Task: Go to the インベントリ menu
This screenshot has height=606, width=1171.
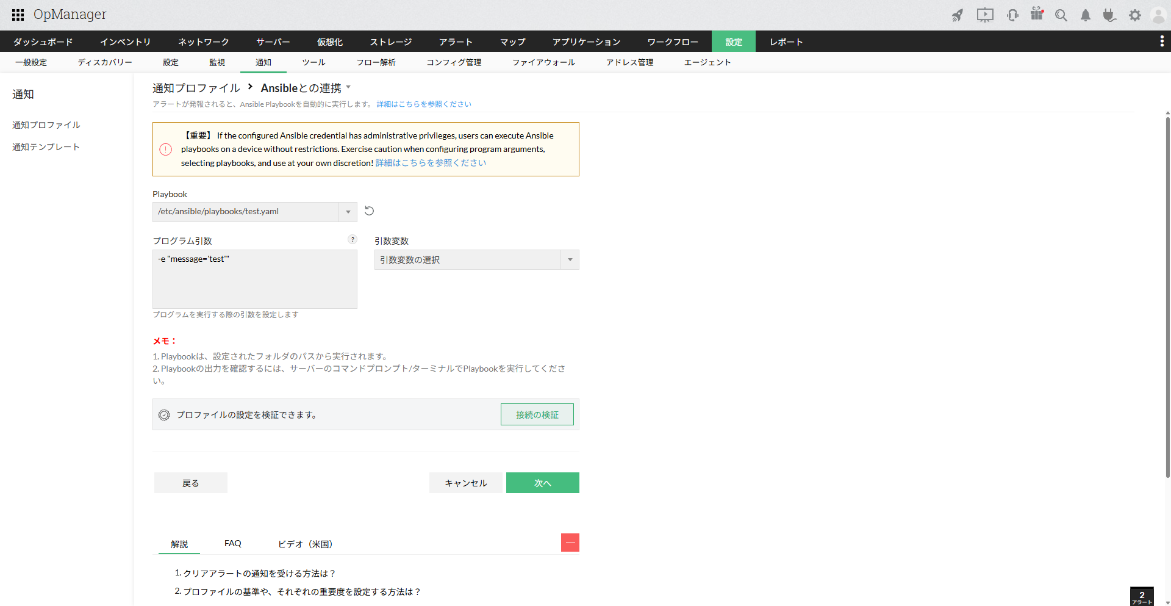Action: pyautogui.click(x=126, y=41)
